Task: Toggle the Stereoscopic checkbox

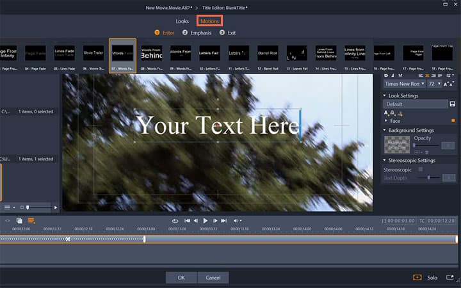Action: (421, 169)
